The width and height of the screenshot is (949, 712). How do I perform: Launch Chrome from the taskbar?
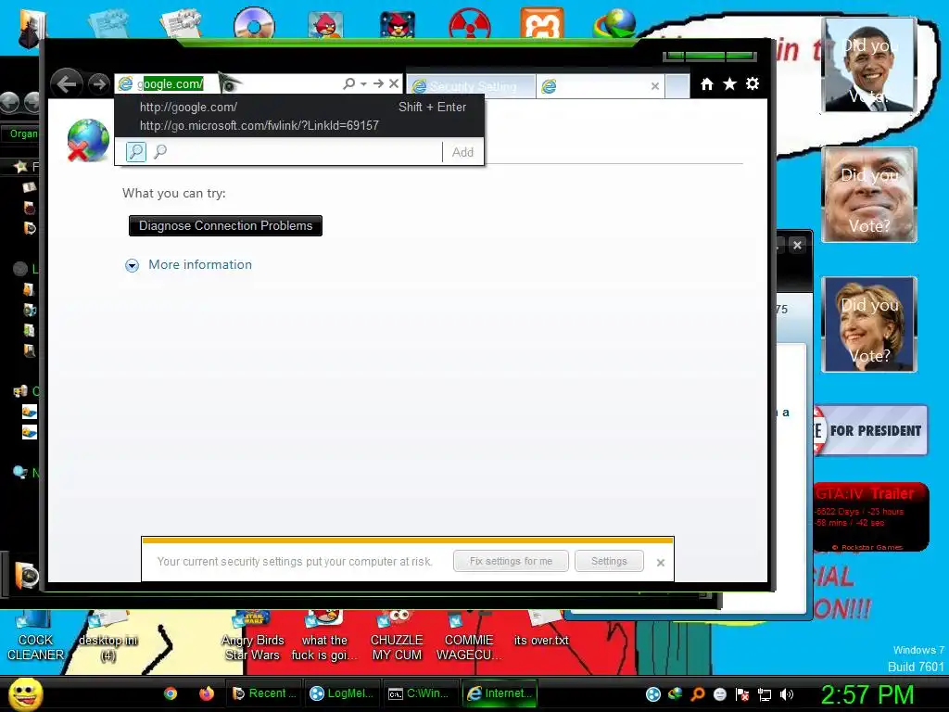pyautogui.click(x=171, y=693)
